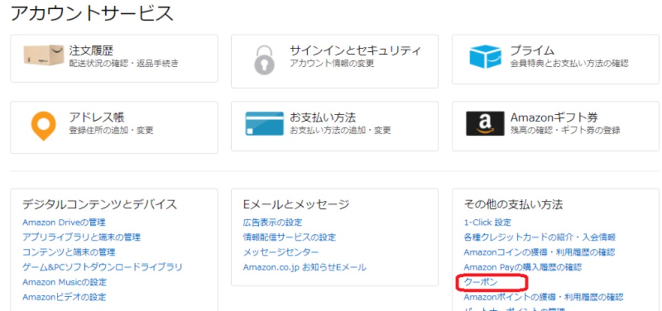Click the blue Prime box icon
The image size is (662, 311).
pyautogui.click(x=485, y=57)
